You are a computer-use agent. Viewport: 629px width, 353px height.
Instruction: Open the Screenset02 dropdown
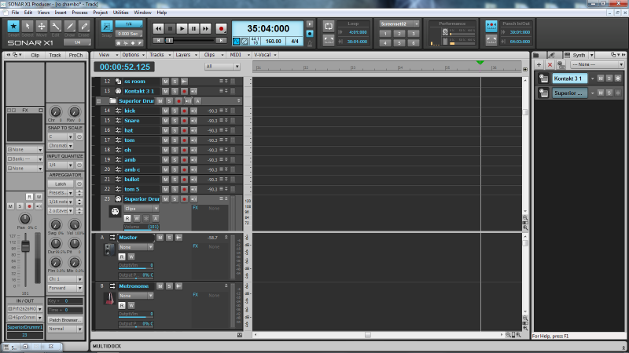click(399, 24)
